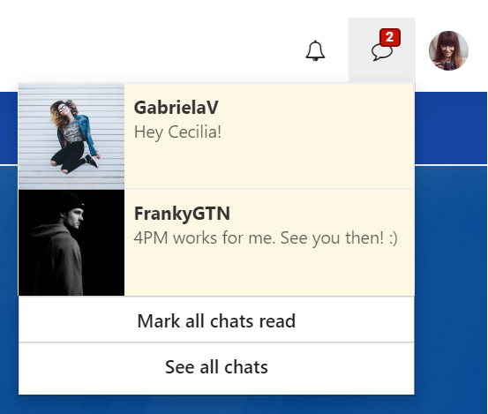The image size is (488, 414).
Task: Open the notifications bell
Action: [315, 50]
